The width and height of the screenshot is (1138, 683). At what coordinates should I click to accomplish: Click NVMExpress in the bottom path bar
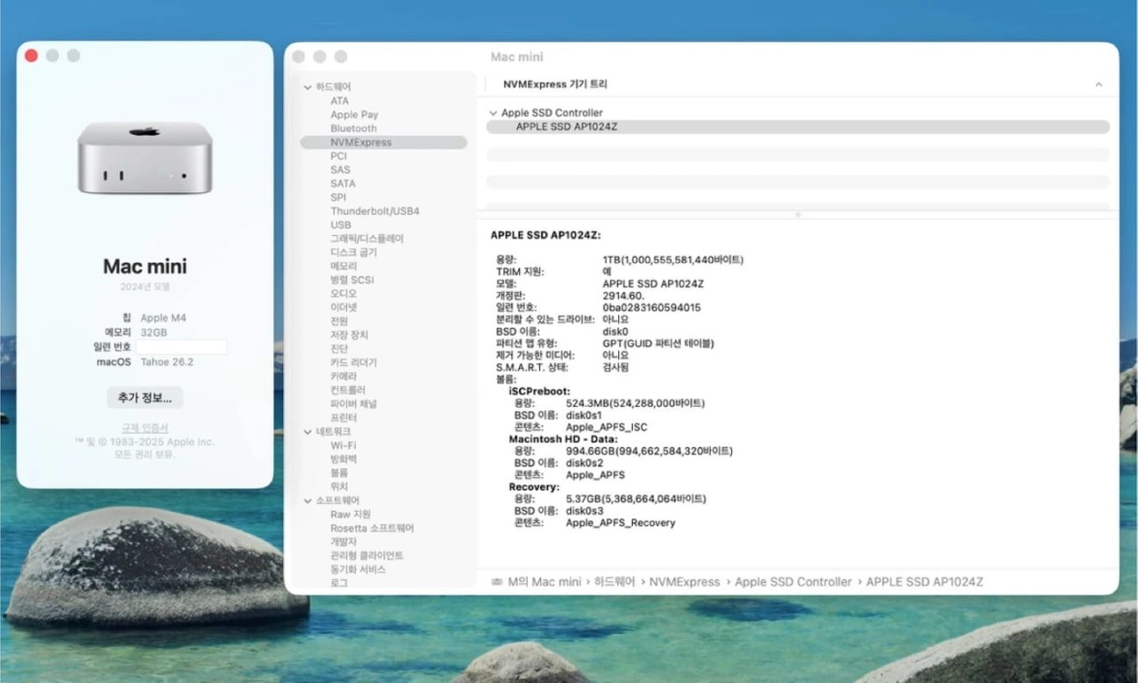[685, 582]
